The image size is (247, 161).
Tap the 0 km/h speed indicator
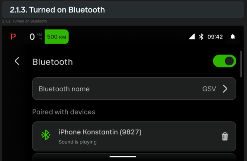36,37
